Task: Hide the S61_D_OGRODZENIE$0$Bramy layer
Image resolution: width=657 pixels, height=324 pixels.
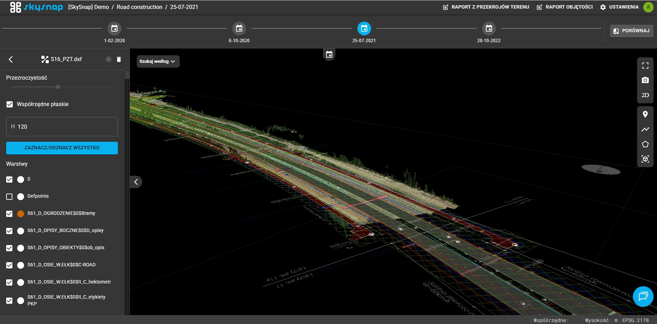Action: [10, 214]
